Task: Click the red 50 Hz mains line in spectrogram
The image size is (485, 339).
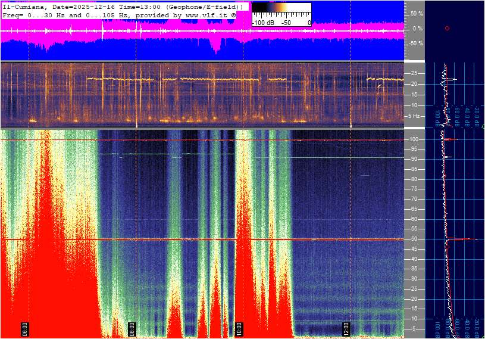Action: coord(179,240)
